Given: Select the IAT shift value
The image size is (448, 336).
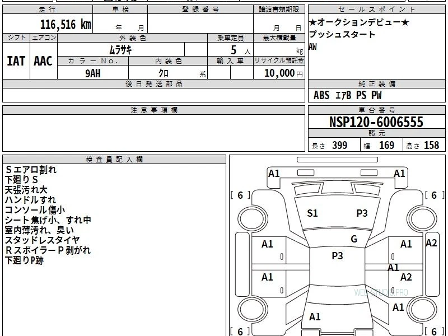Looking at the screenshot, I should point(16,61).
